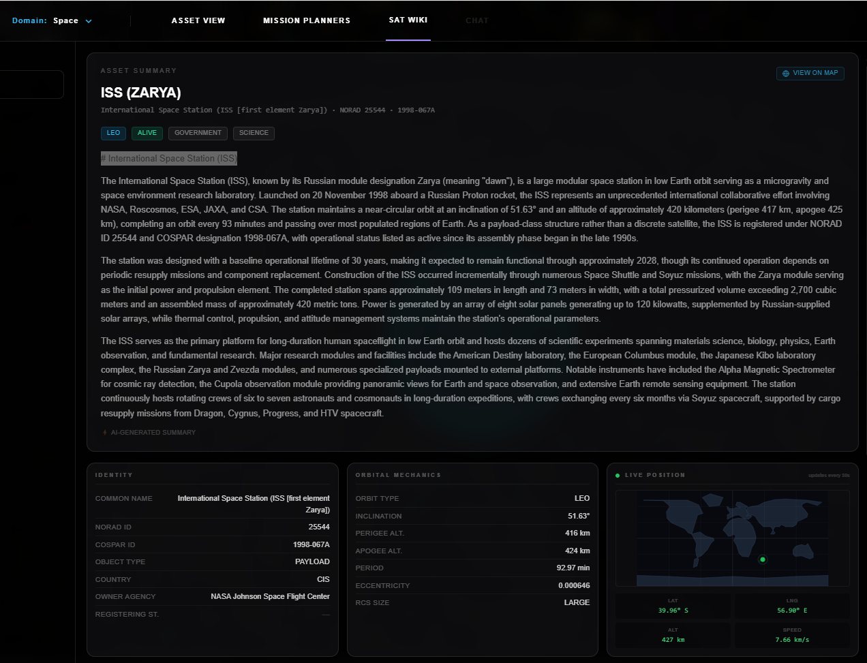
Task: Click the ASSET SUMMARY section label
Action: click(x=138, y=71)
